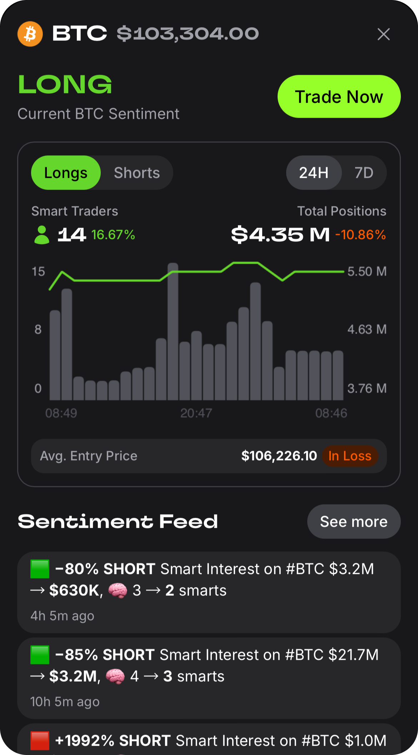418x755 pixels.
Task: Switch to the Longs view
Action: [66, 173]
